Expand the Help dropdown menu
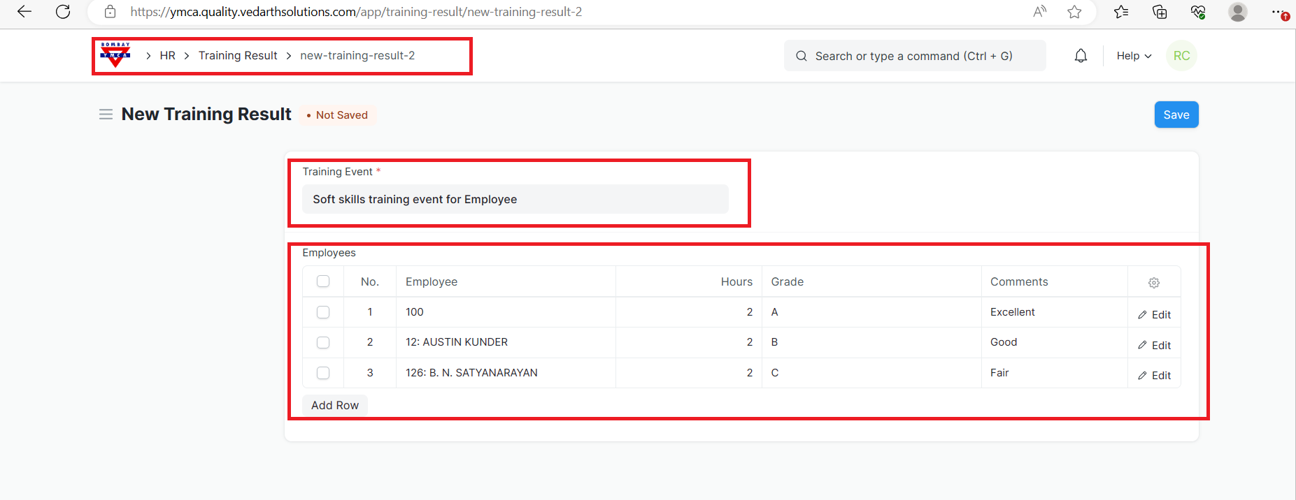This screenshot has height=500, width=1296. coord(1134,56)
